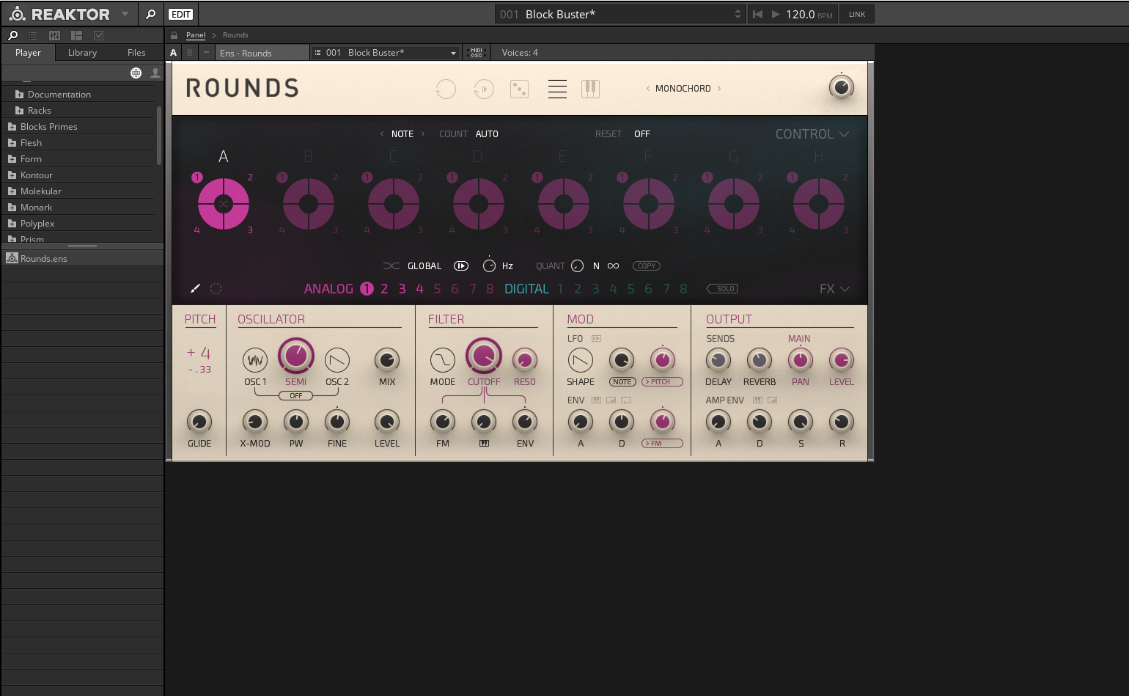The height and width of the screenshot is (696, 1129).
Task: Go to the next preset after MONOCHORD
Action: [x=719, y=89]
